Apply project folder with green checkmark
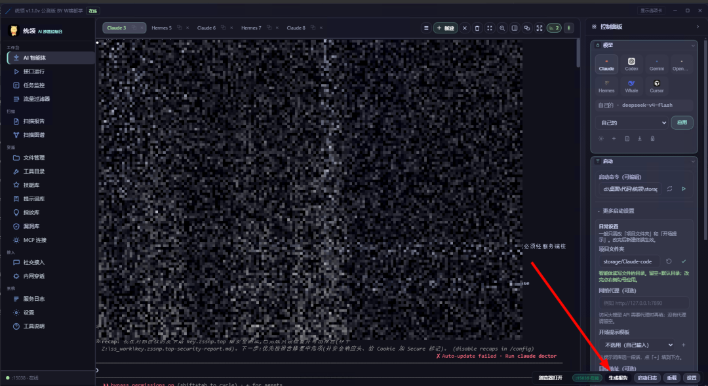Viewport: 708px width, 386px height. pos(684,261)
